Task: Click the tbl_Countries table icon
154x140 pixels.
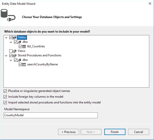Action: click(x=24, y=47)
